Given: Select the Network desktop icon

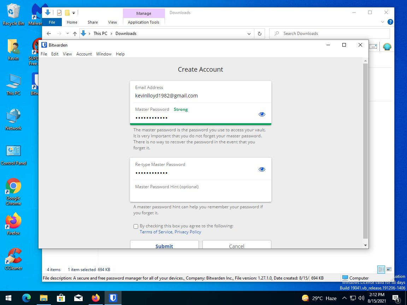Looking at the screenshot, I should [13, 120].
